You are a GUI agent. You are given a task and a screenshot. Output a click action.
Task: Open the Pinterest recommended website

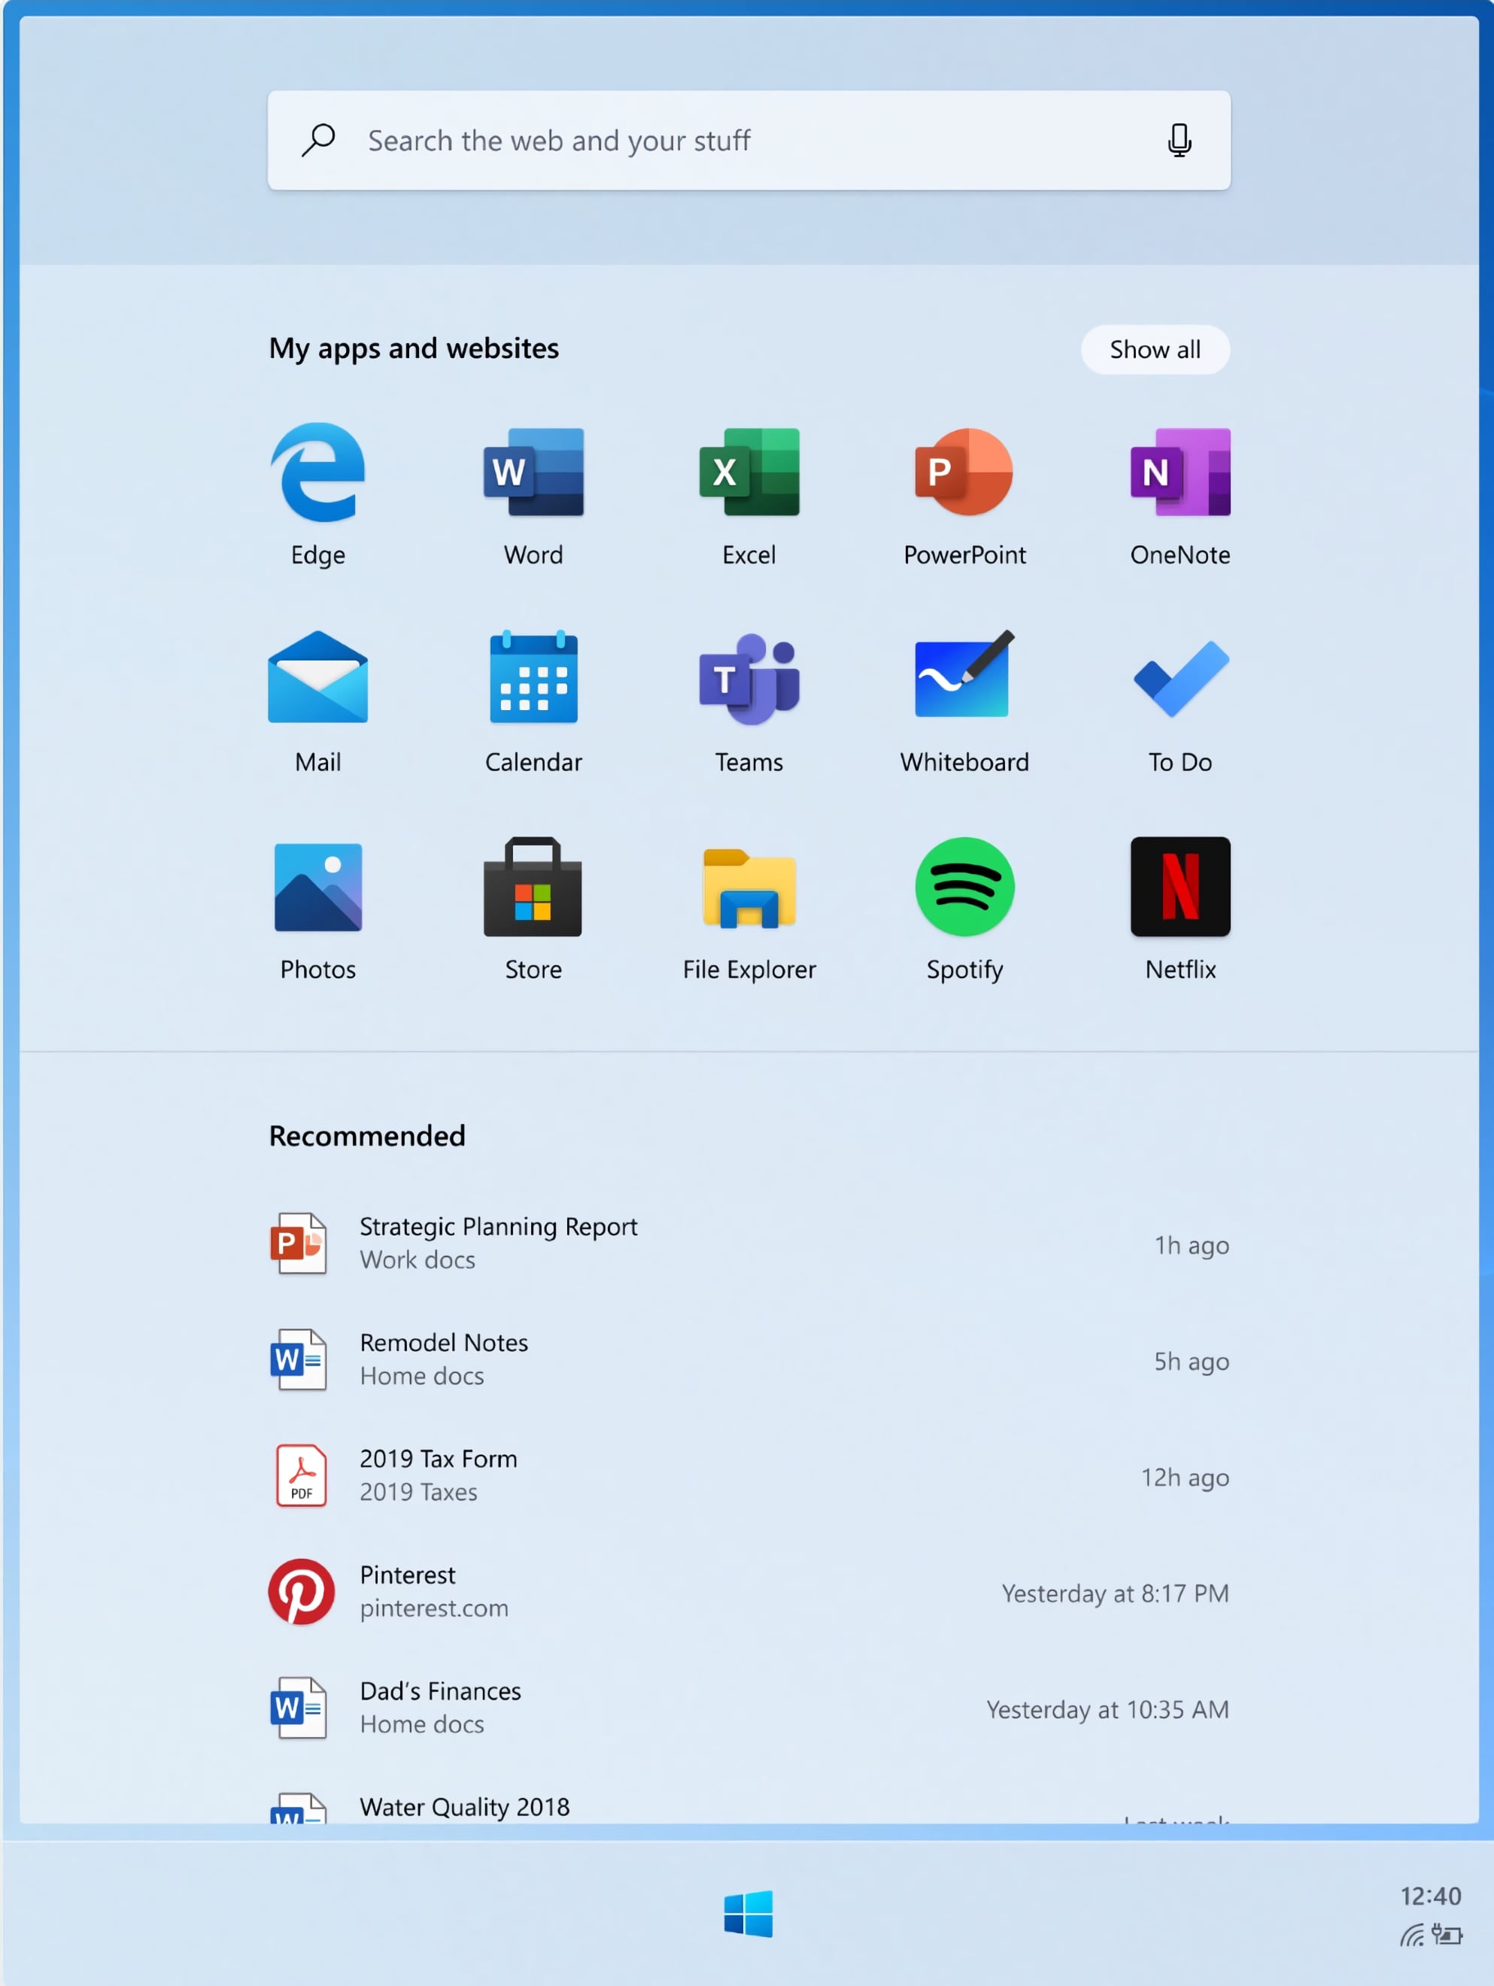tap(408, 1591)
